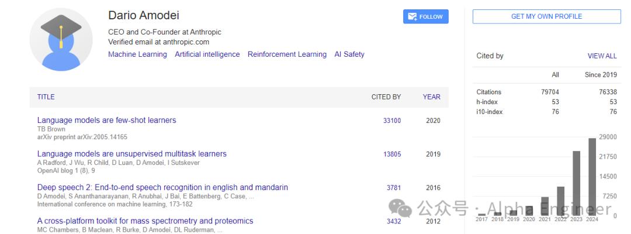Click the 2024 citations bar in chart

pos(592,177)
